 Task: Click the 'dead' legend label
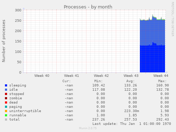pyautogui.click(x=13, y=102)
